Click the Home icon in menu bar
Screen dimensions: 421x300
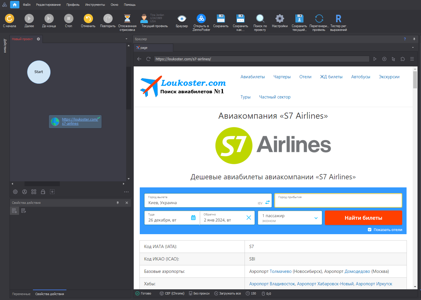point(14,5)
